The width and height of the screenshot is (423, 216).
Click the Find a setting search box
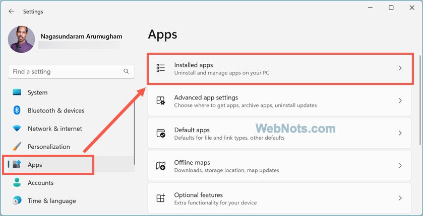coord(66,72)
